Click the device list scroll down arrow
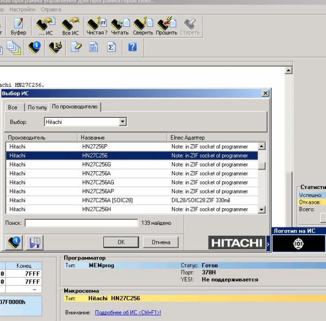The width and height of the screenshot is (326, 321). click(262, 209)
